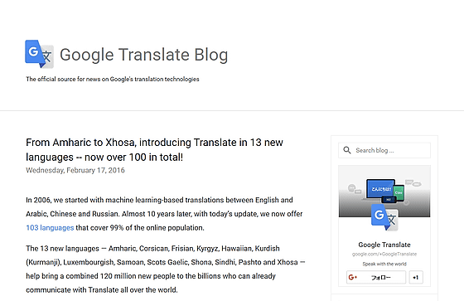Follow the 103 languages link

tap(50, 228)
